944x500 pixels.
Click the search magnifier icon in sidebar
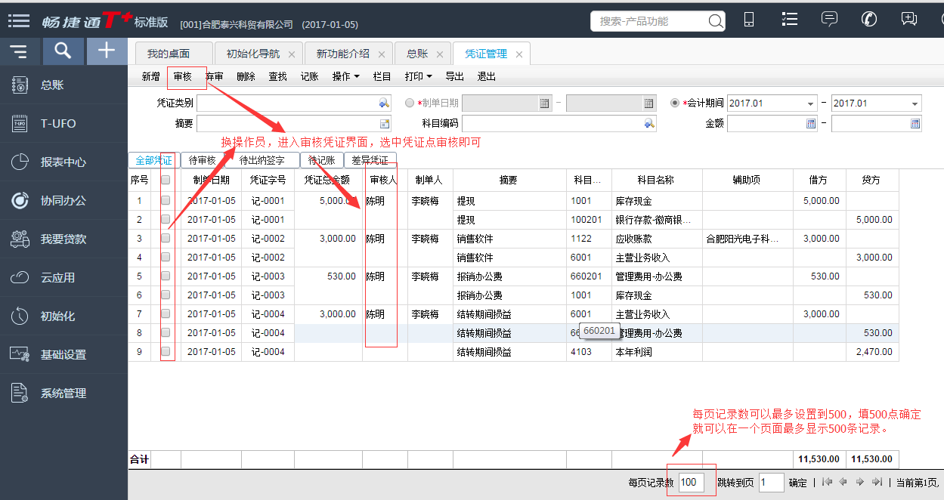(63, 51)
